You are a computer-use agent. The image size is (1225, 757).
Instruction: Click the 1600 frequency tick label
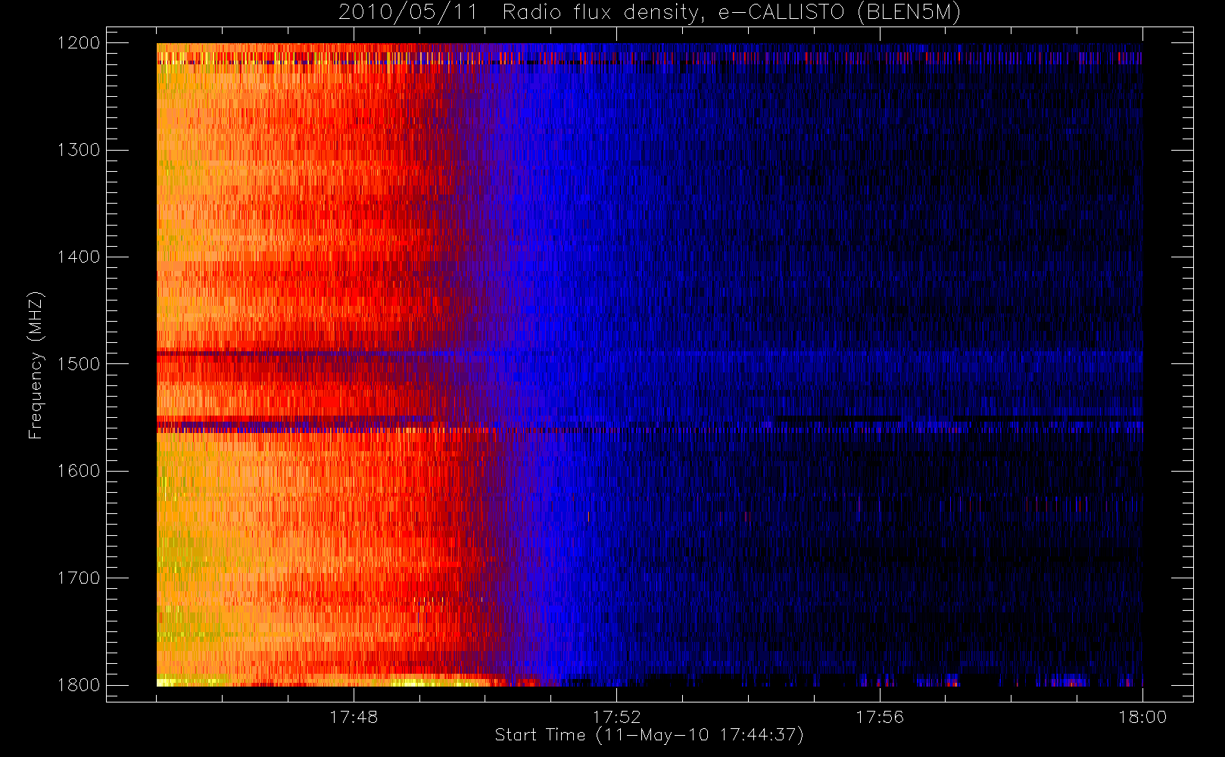pyautogui.click(x=79, y=471)
